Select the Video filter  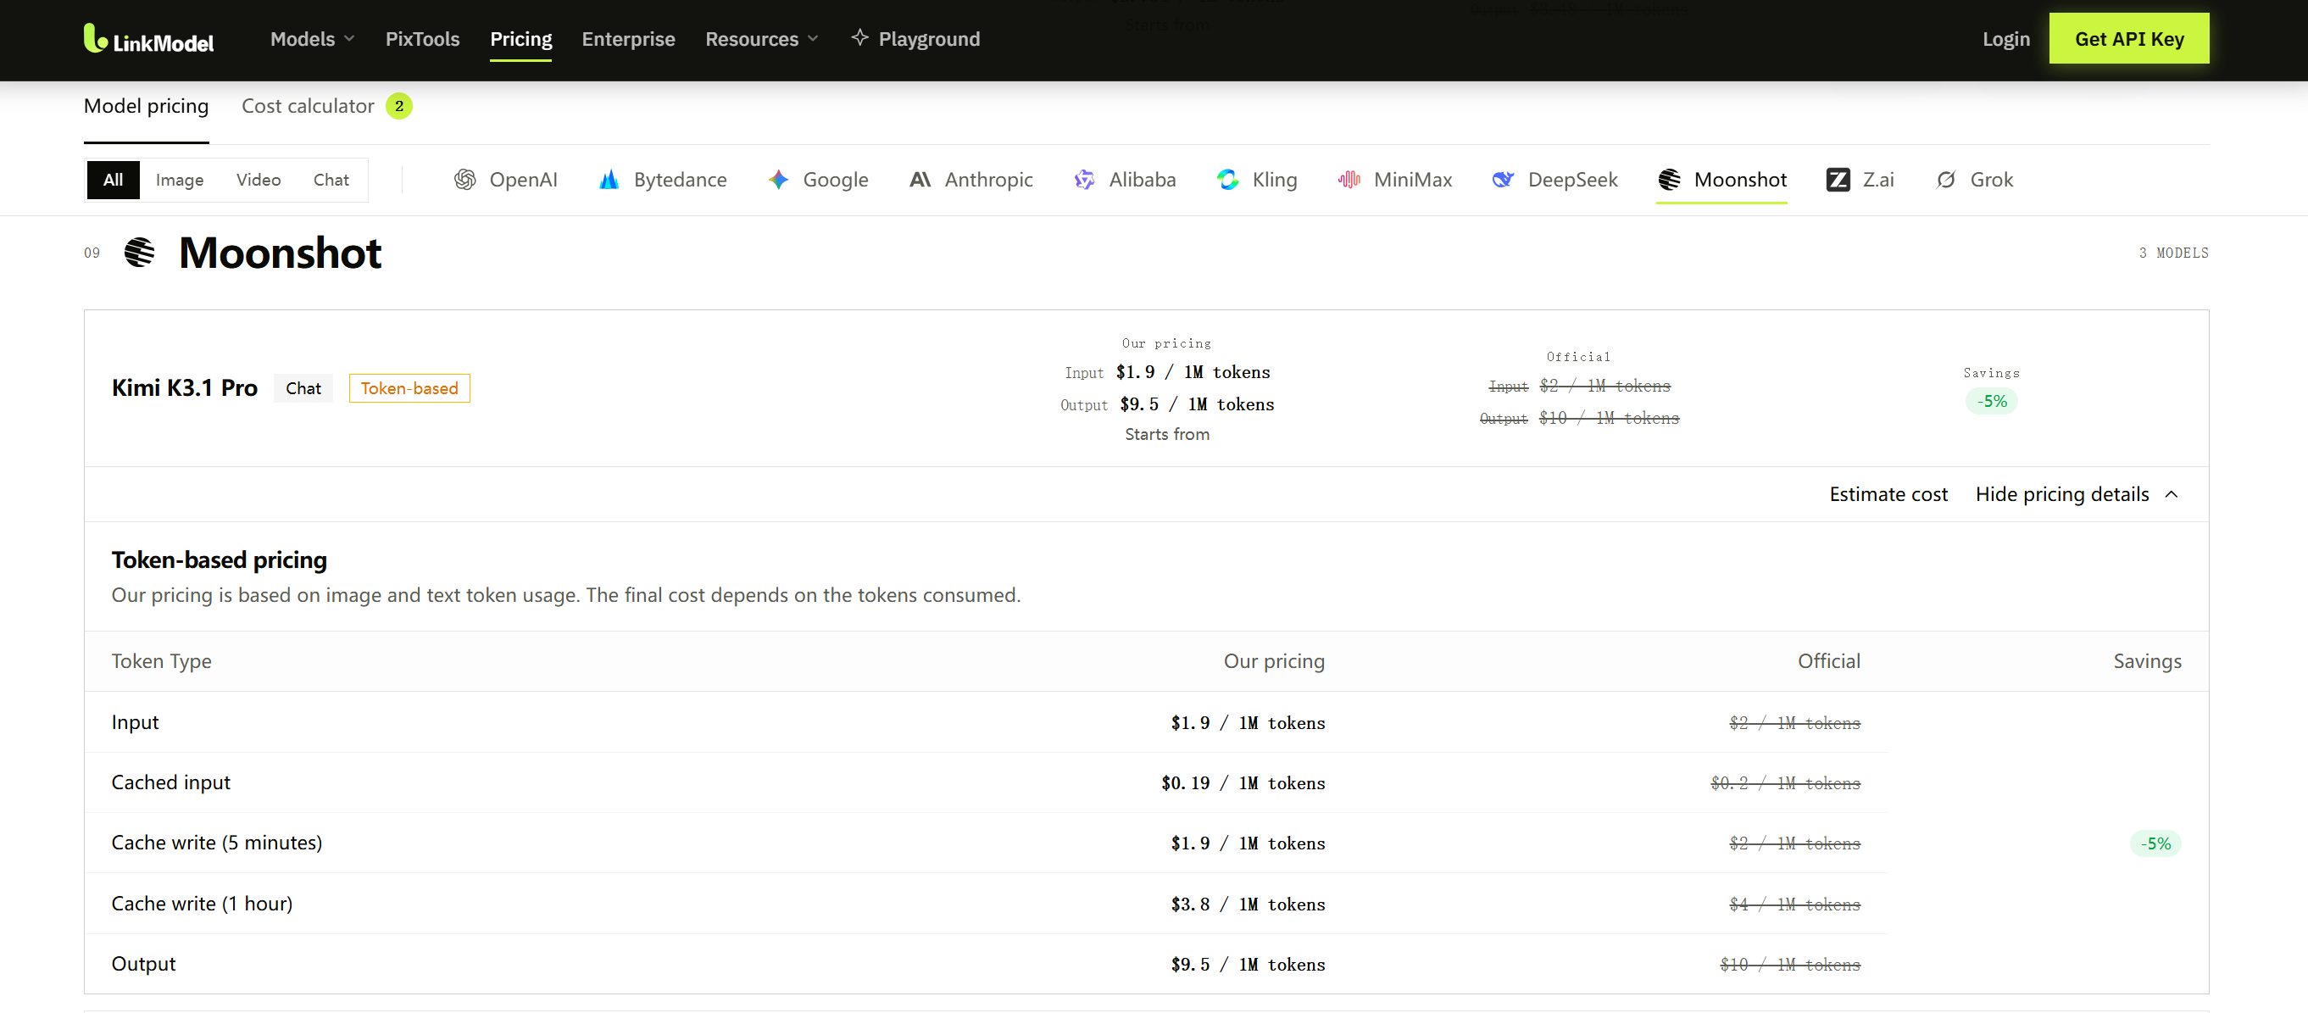[x=258, y=180]
